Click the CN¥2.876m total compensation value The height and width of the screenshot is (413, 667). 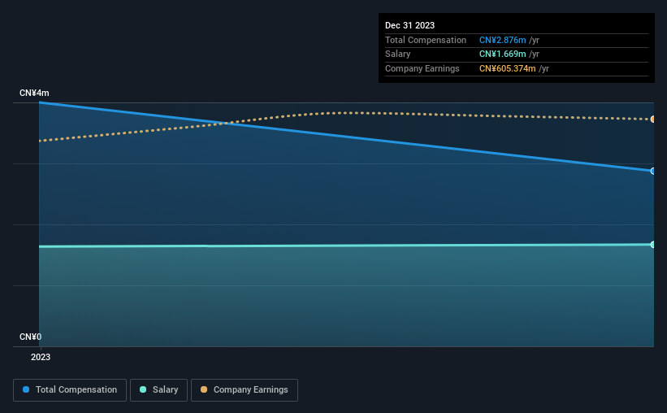click(x=502, y=40)
